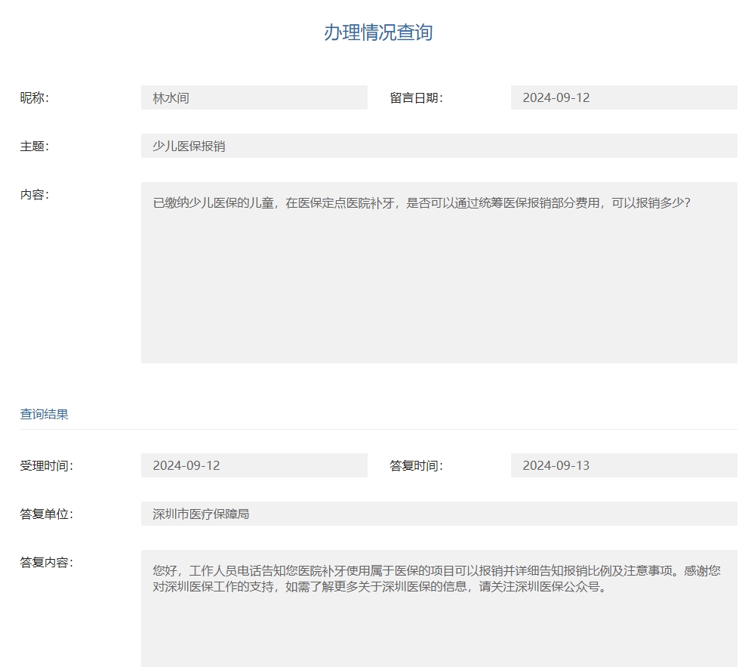Click the 答复时间 field showing 2024-09-13
This screenshot has height=667, width=745.
(623, 465)
